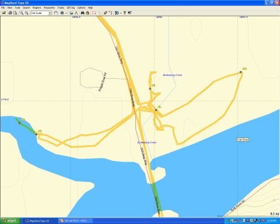
Task: Click the Print toolbar icon
Action: click(x=10, y=13)
